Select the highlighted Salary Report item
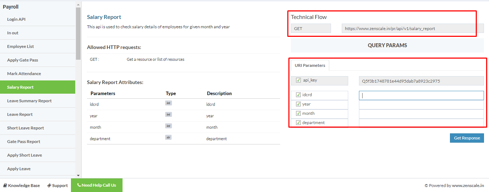489x192 pixels. coord(38,87)
